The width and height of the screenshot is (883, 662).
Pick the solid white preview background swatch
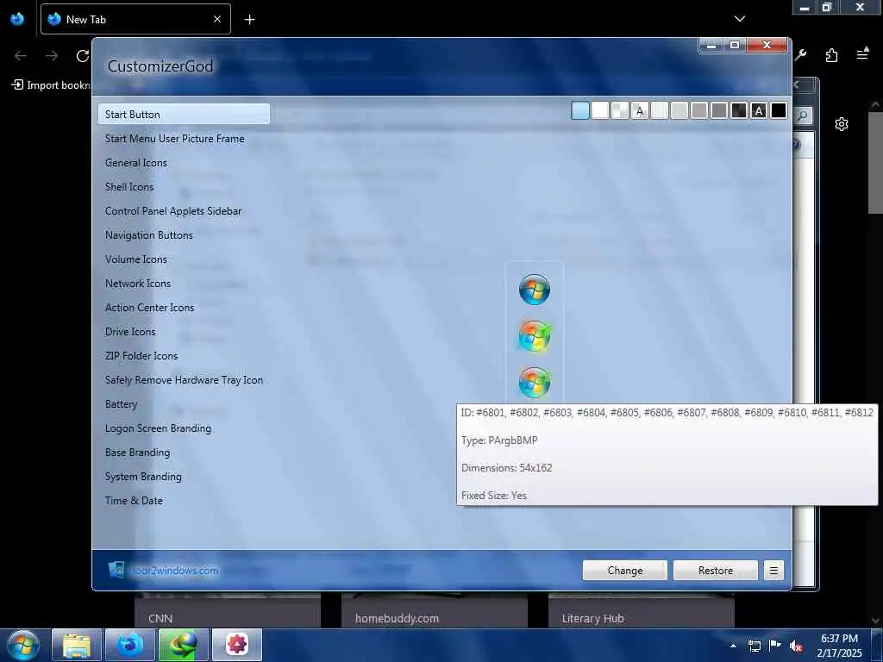tap(600, 111)
